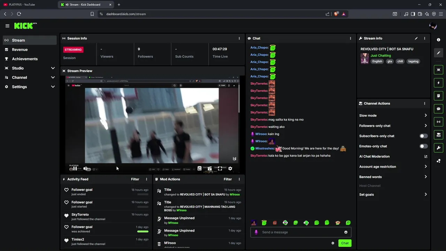Toggle the Stream Preview widget icon in sidebar

pyautogui.click(x=439, y=70)
